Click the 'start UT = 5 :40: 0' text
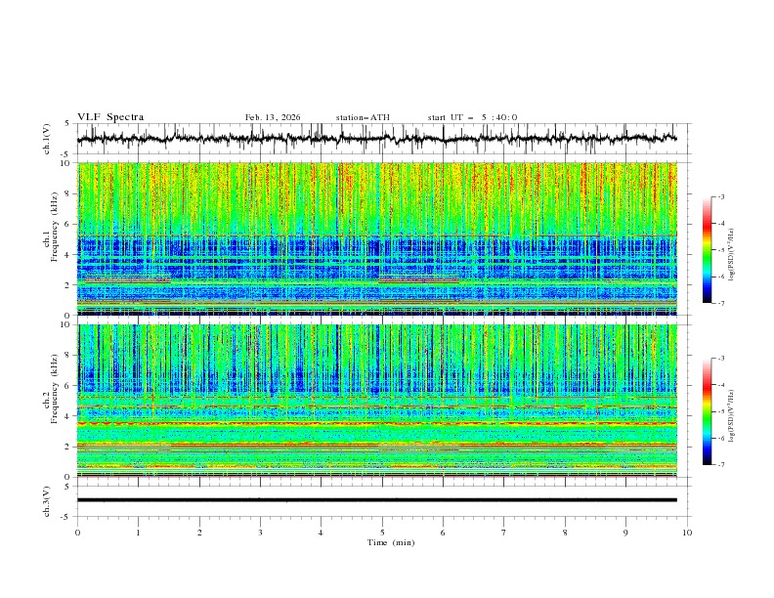 coord(472,117)
